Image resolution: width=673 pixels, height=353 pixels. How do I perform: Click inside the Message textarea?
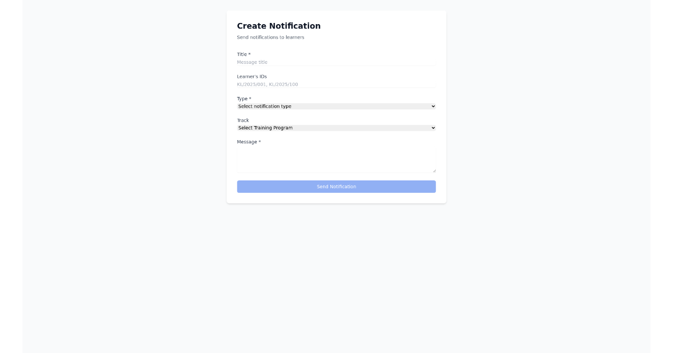click(x=336, y=159)
